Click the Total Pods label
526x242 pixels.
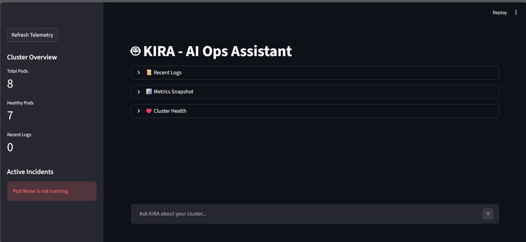coord(18,71)
